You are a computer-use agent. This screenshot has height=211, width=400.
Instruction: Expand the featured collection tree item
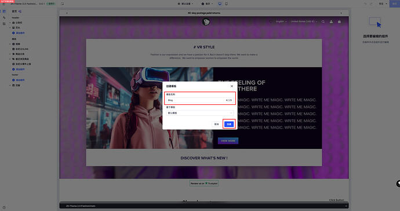[x=10, y=54]
